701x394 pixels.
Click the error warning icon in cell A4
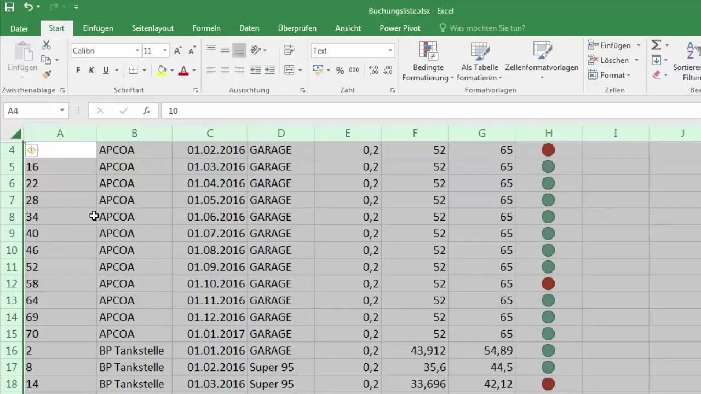point(32,150)
